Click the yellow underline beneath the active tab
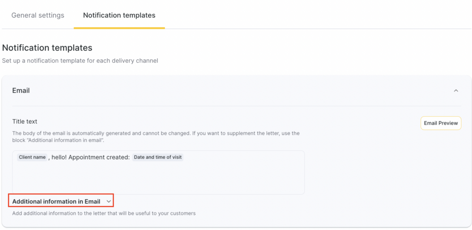472x230 pixels. tap(119, 28)
